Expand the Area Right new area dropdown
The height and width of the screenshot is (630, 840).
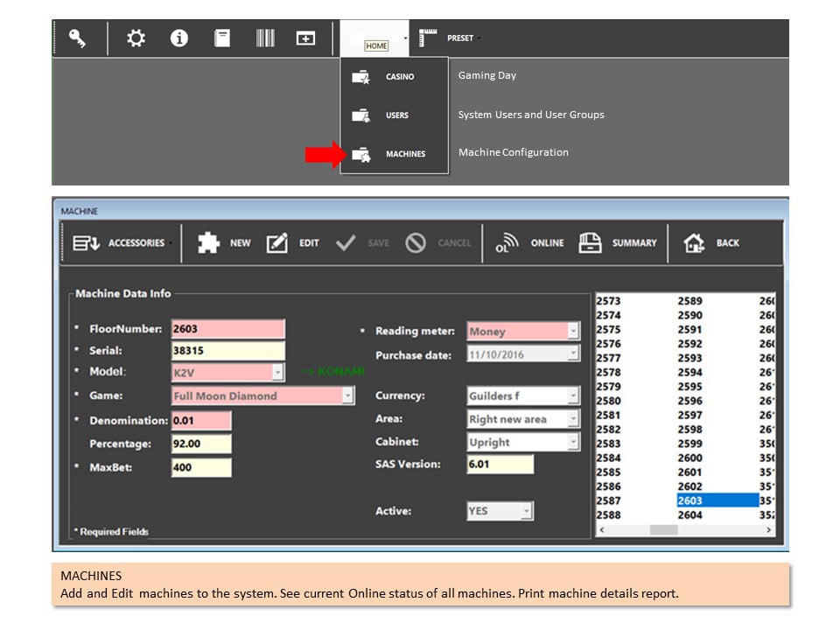(573, 419)
